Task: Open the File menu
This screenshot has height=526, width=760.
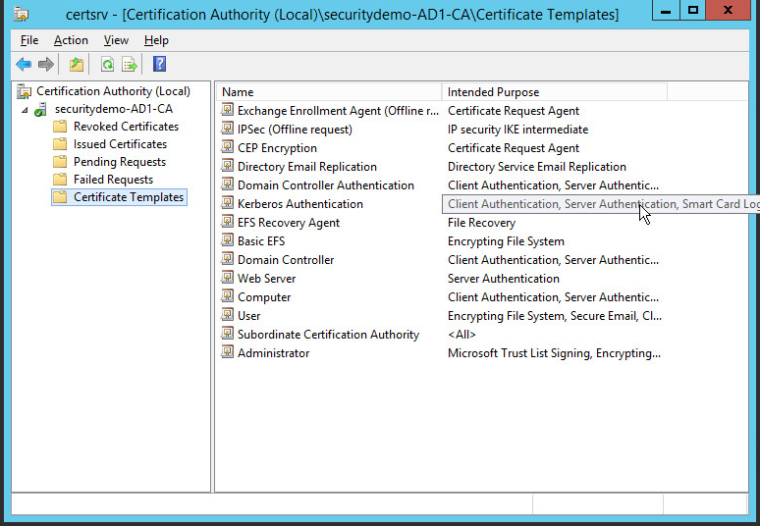Action: pyautogui.click(x=29, y=40)
